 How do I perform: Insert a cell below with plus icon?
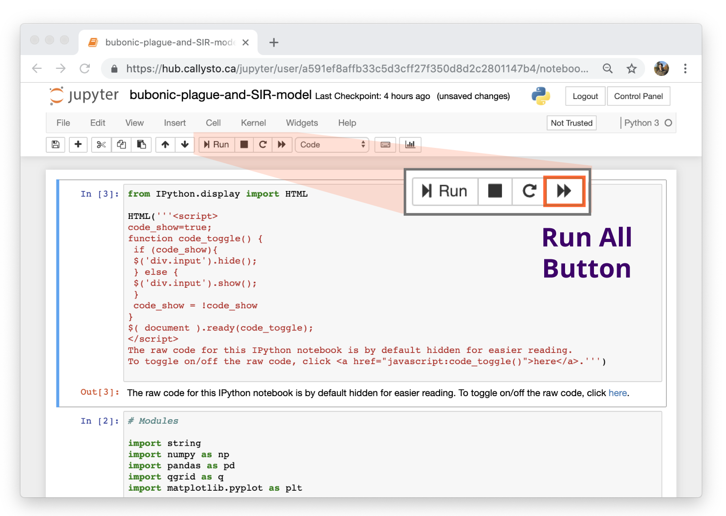point(78,145)
